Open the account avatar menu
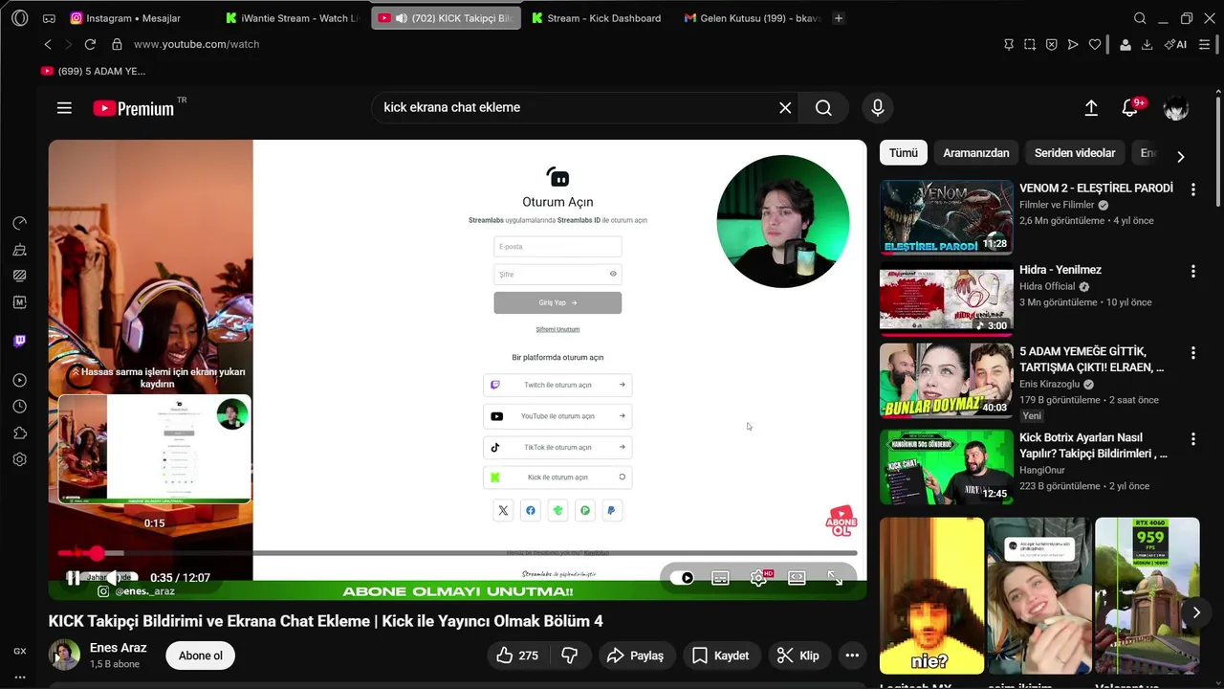Image resolution: width=1224 pixels, height=689 pixels. 1175,108
